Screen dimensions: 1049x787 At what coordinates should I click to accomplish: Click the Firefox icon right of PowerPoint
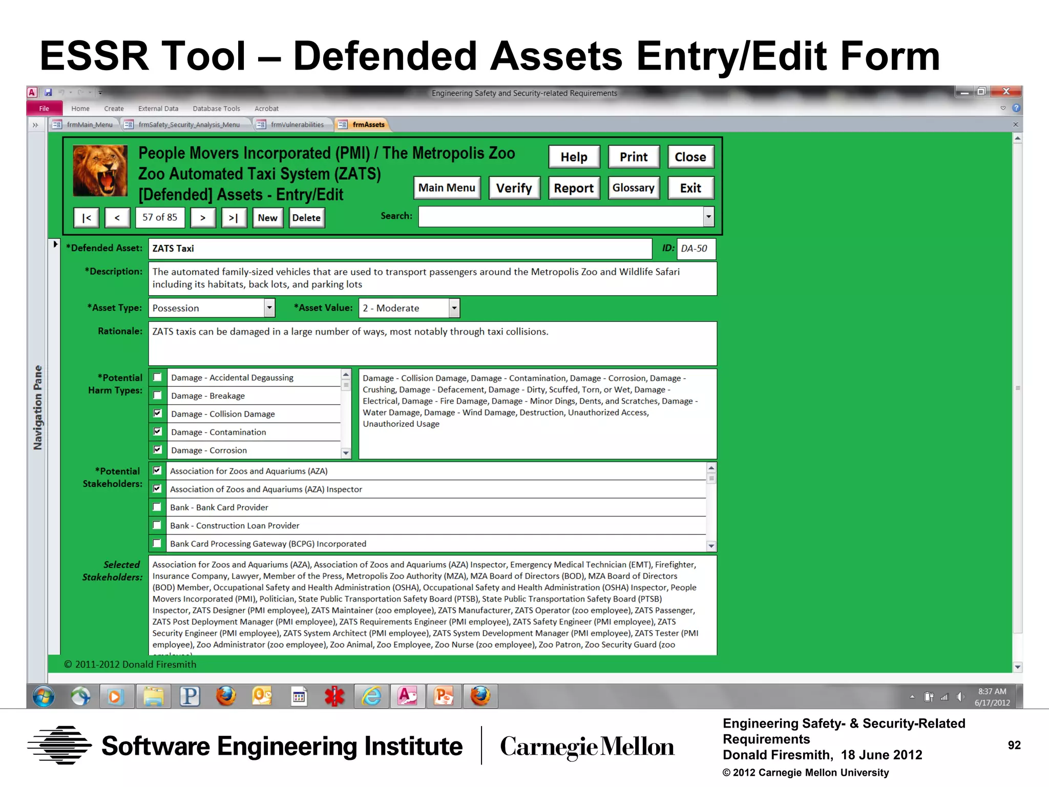(480, 696)
